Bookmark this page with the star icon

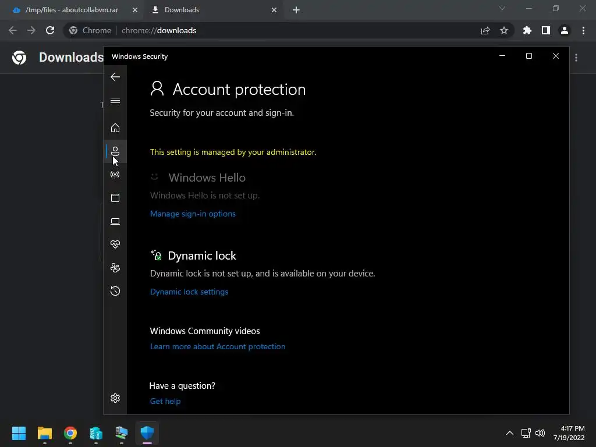[x=504, y=30]
